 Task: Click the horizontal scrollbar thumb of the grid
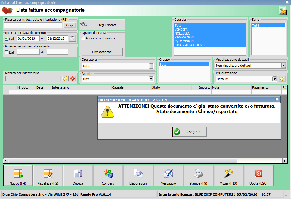click(x=122, y=161)
